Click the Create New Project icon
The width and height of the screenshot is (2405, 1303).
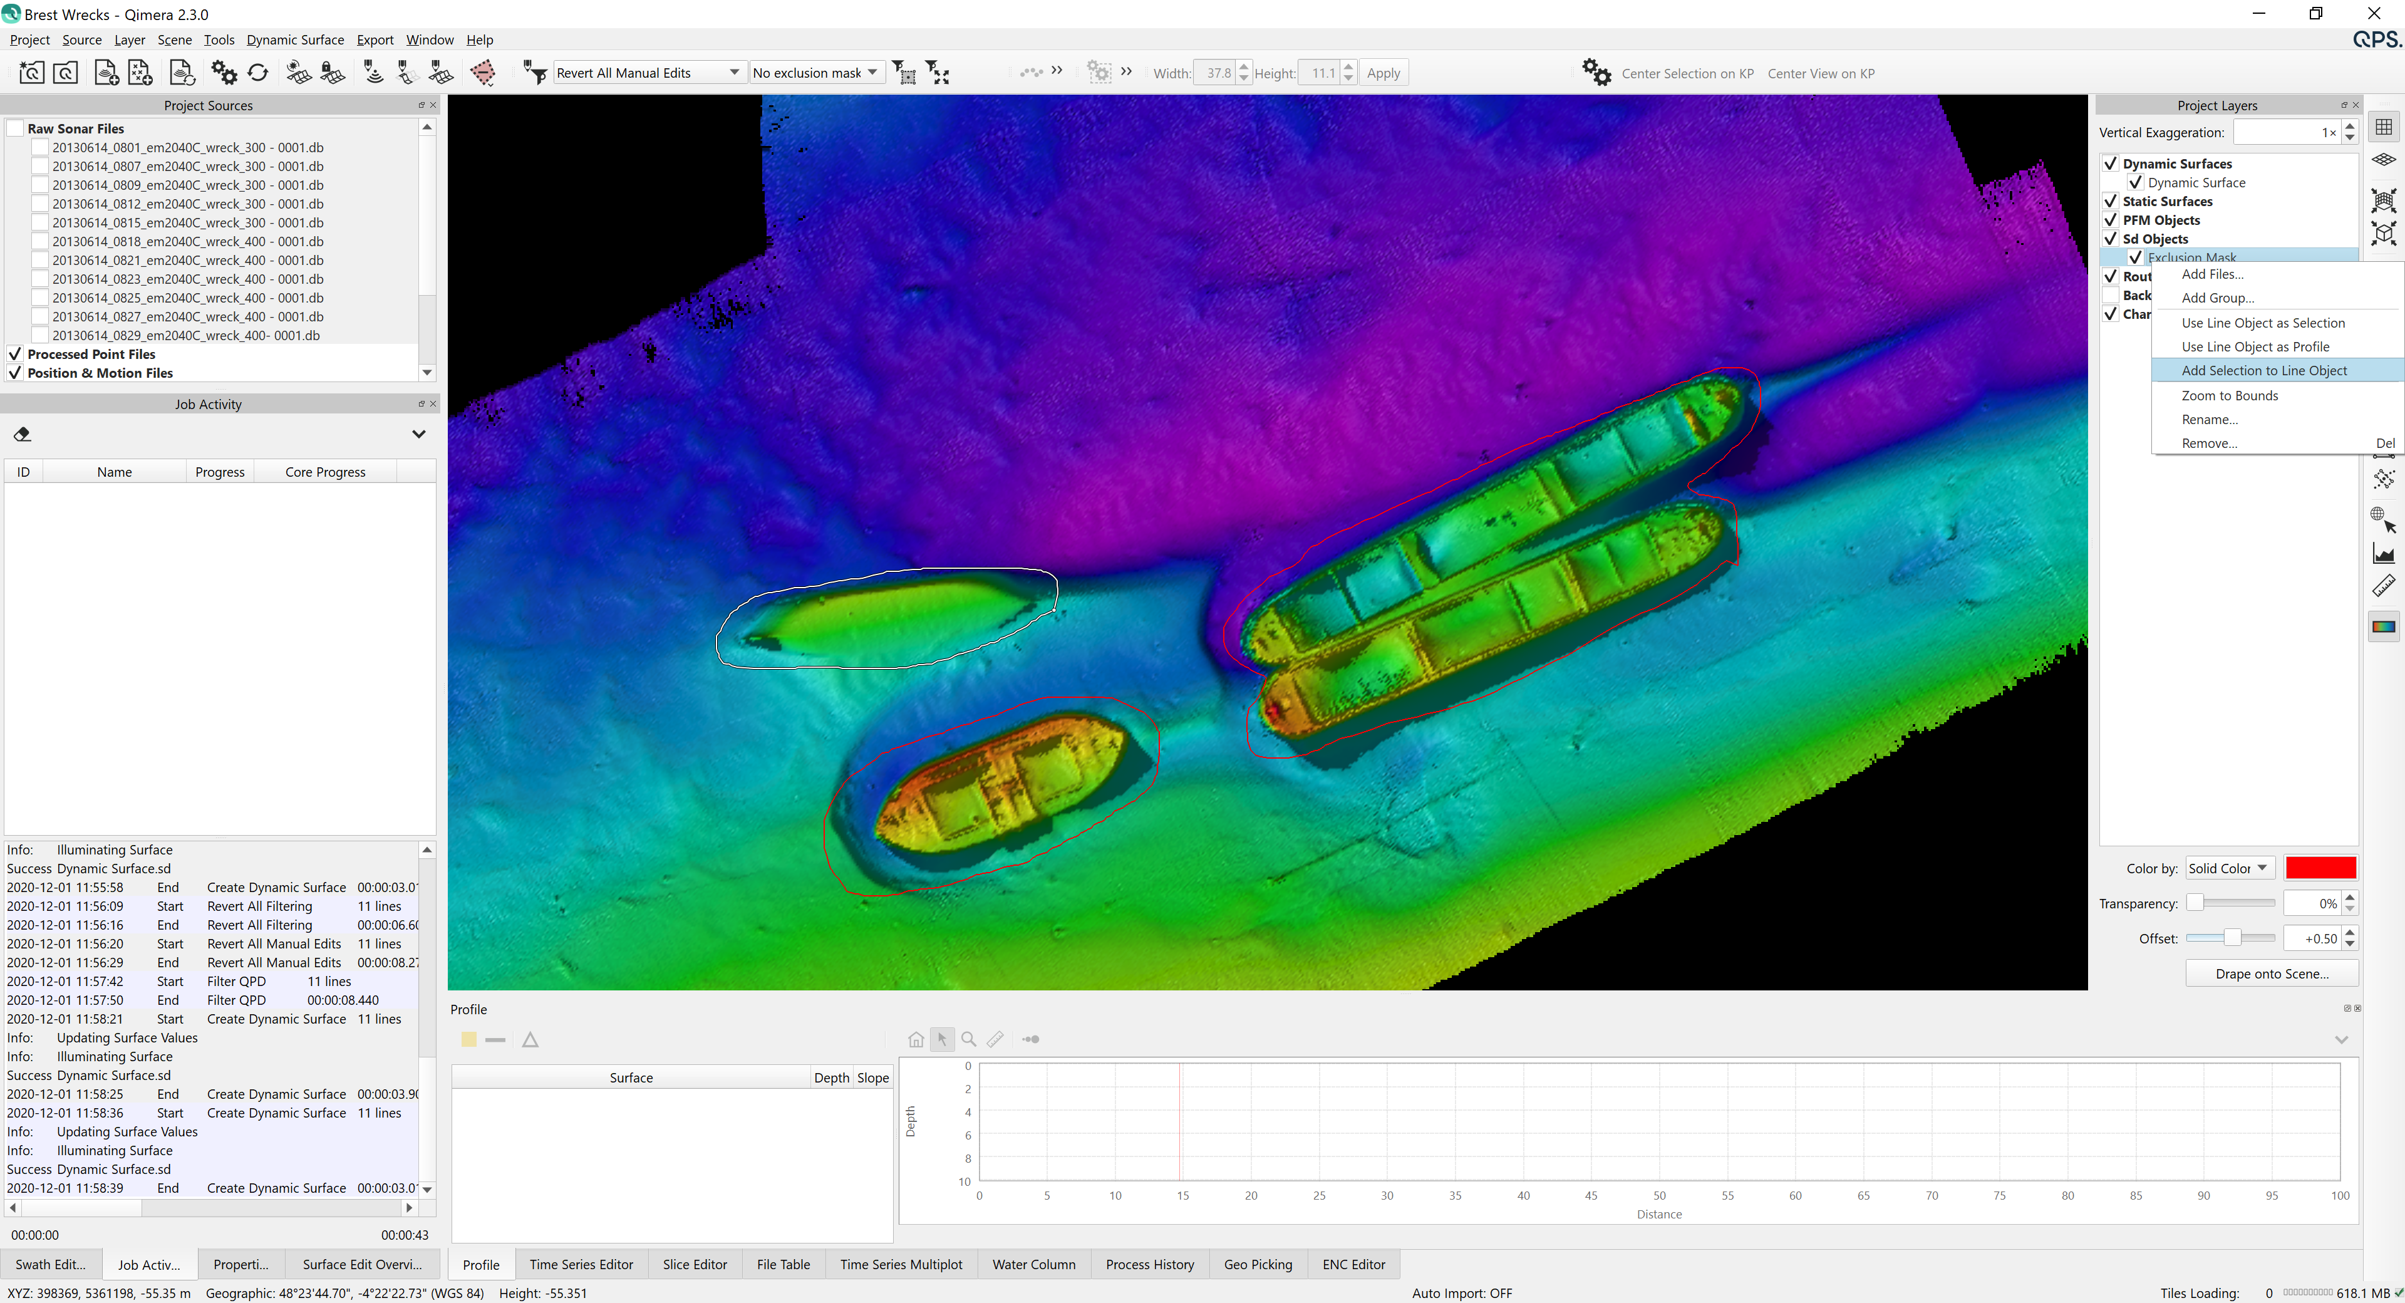click(31, 73)
